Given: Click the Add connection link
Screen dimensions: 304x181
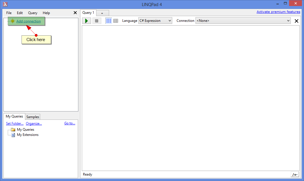Looking at the screenshot, I should [28, 21].
